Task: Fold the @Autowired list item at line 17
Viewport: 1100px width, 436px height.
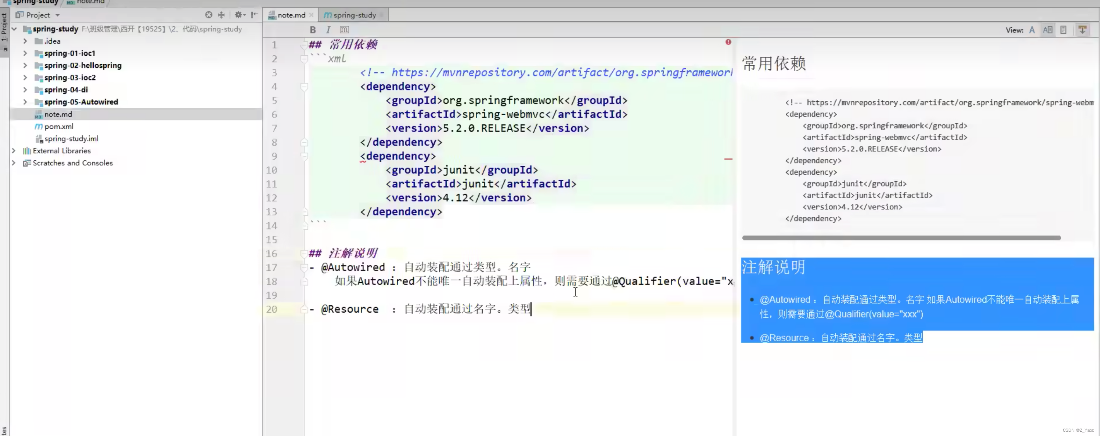Action: [304, 267]
